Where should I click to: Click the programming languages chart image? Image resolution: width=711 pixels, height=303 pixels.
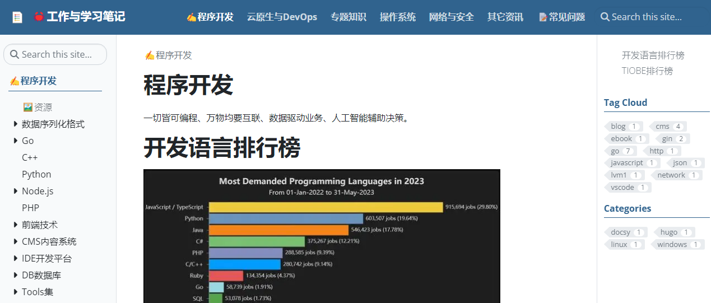(322, 236)
